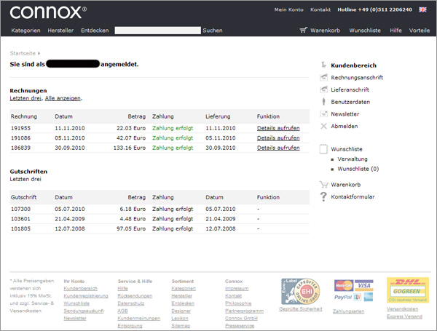Click credit note number 103601

click(x=20, y=219)
